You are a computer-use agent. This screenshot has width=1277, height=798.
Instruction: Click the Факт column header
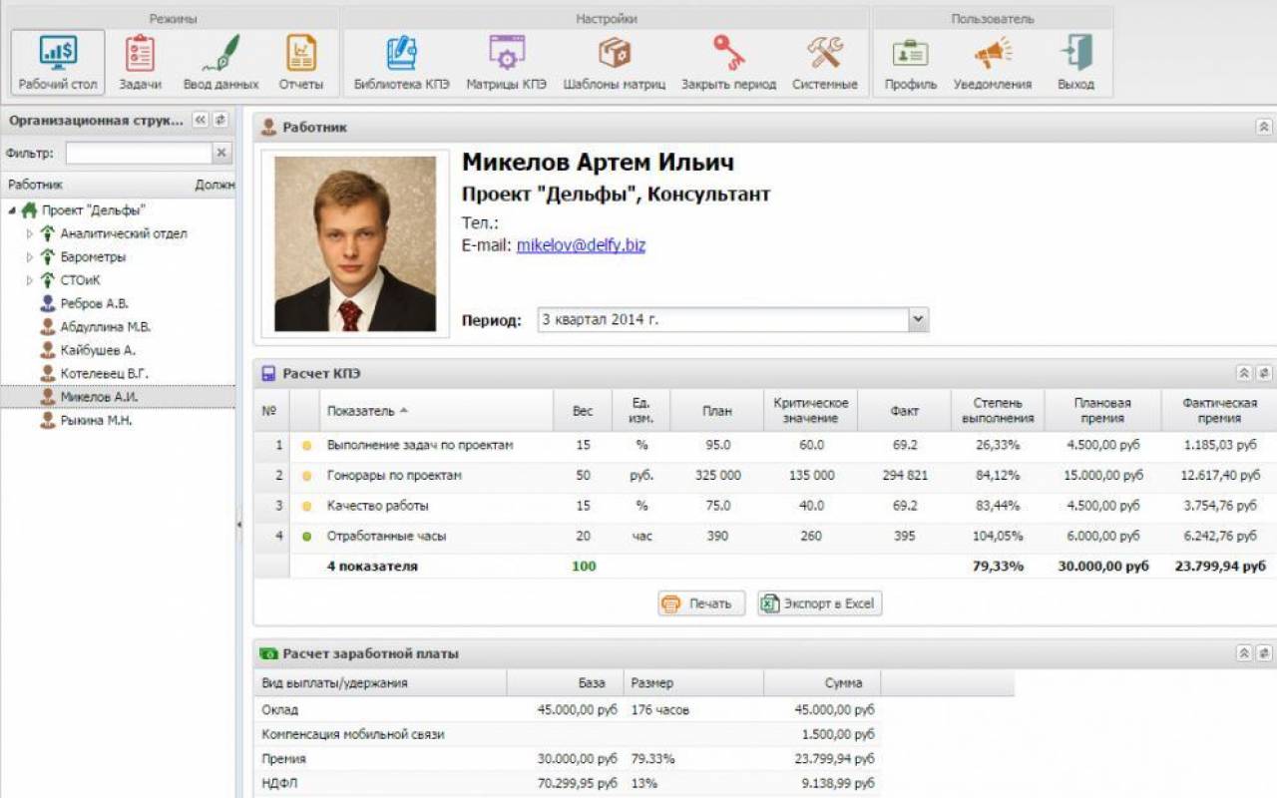click(x=904, y=410)
